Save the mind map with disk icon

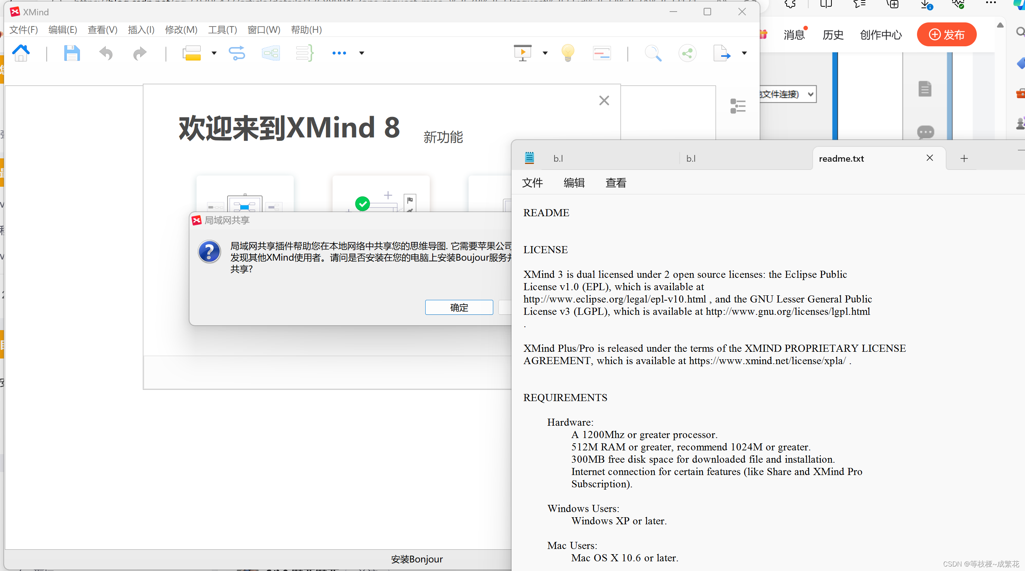pos(72,53)
